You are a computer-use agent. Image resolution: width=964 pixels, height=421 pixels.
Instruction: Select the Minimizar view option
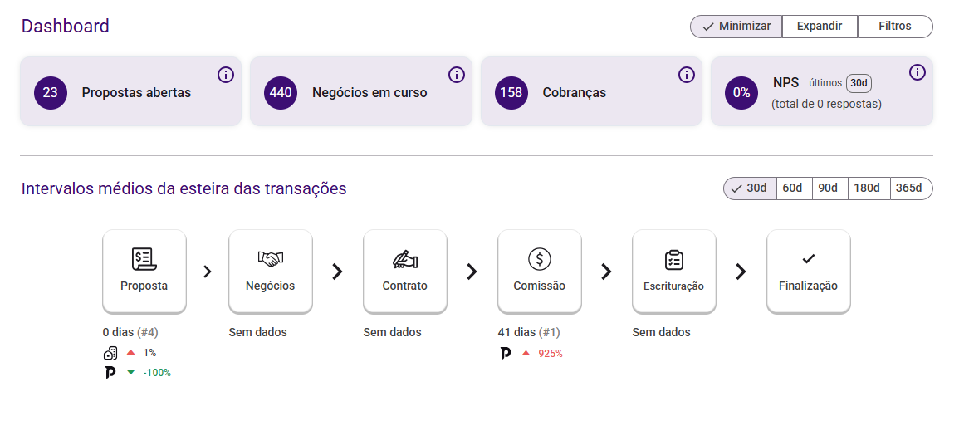pos(736,27)
